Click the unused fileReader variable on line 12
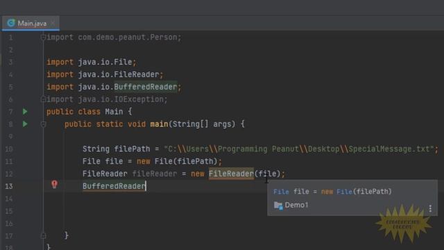This screenshot has width=444, height=250. pos(155,174)
